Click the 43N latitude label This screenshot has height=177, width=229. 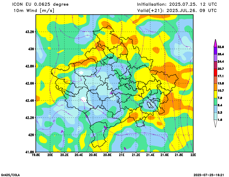[x=31, y=49]
